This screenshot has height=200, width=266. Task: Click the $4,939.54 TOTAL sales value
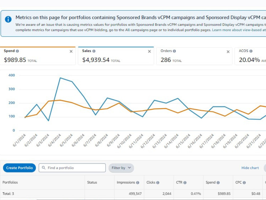[x=101, y=60]
